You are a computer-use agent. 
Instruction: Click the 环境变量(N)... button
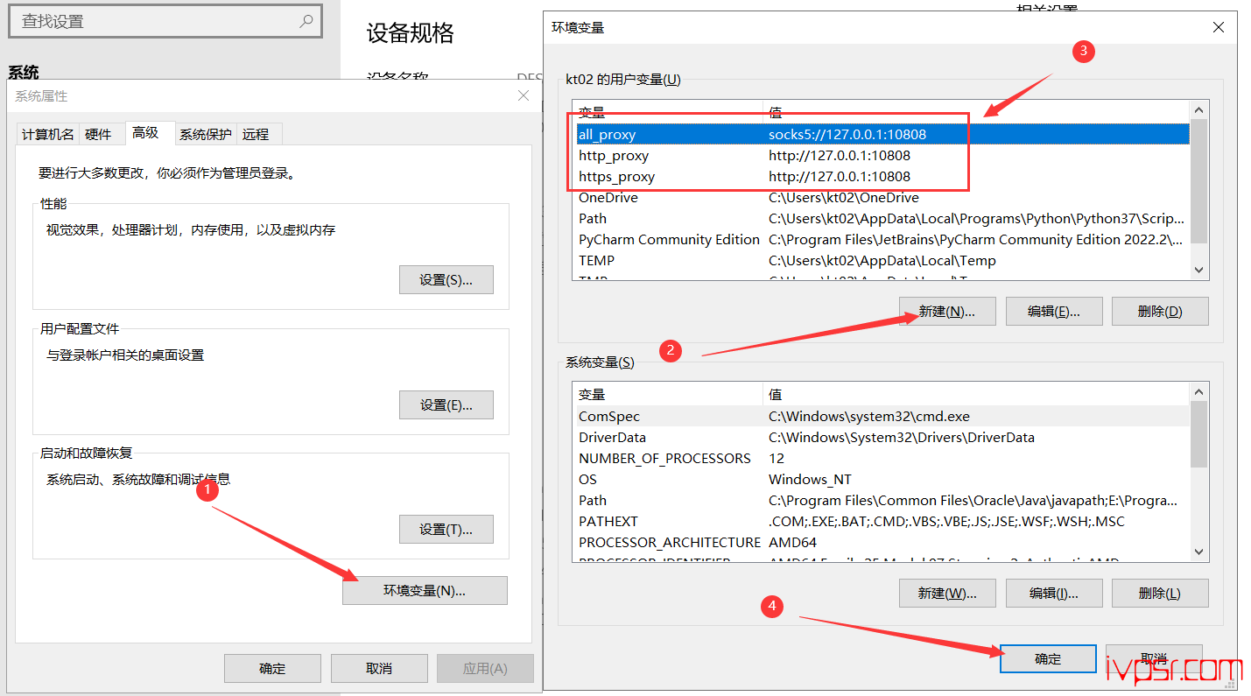pyautogui.click(x=425, y=590)
